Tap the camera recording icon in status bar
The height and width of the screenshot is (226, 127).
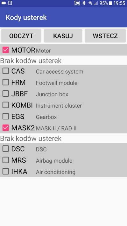4,3
